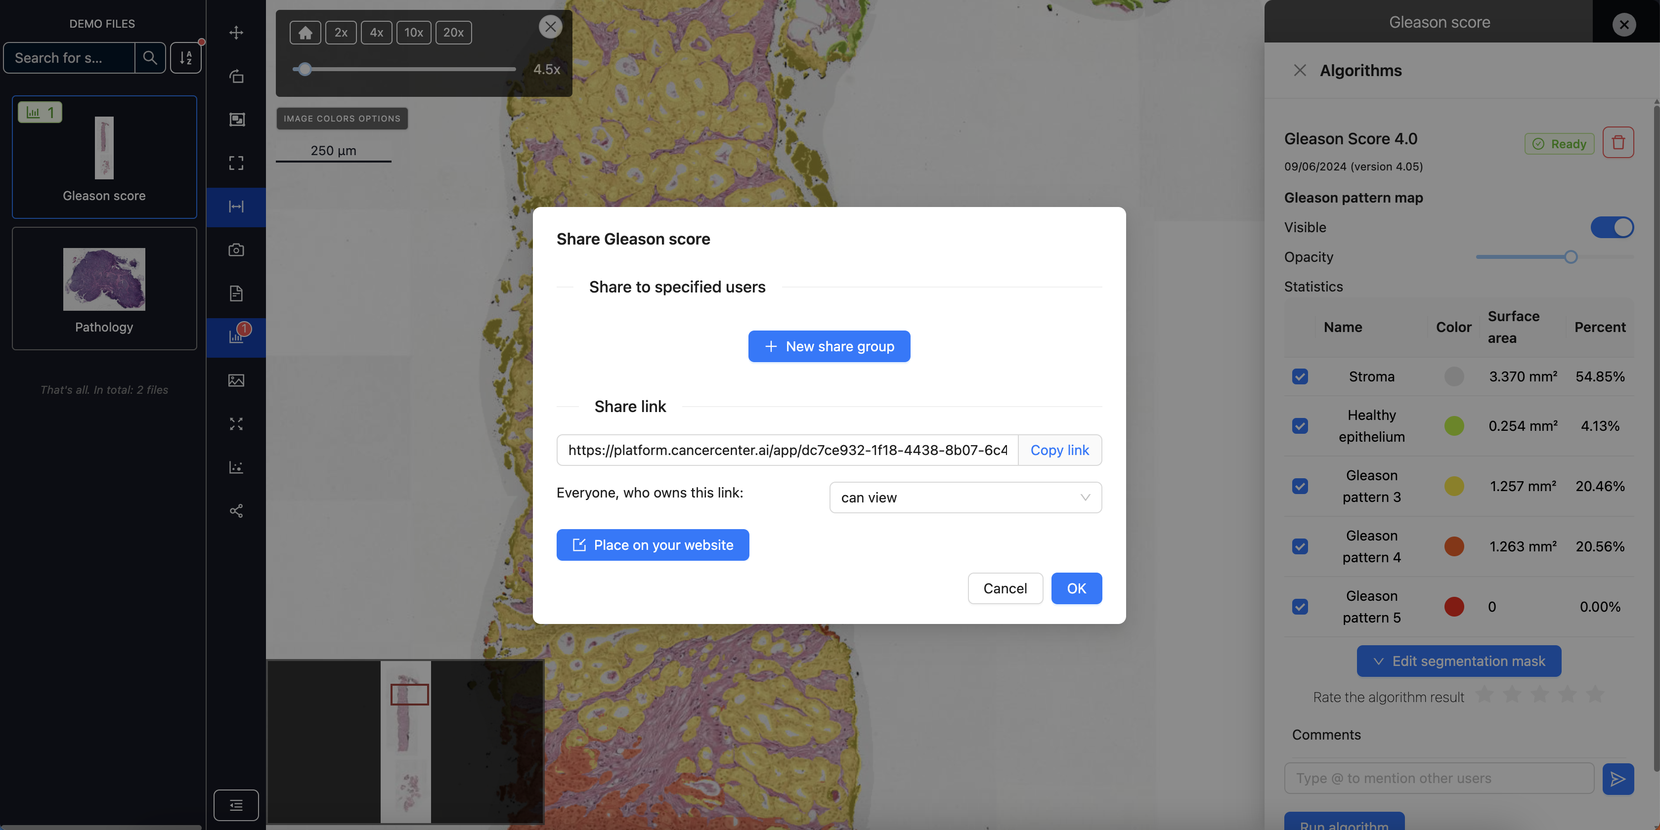Select the 20x zoom preset
The image size is (1660, 830).
[453, 32]
